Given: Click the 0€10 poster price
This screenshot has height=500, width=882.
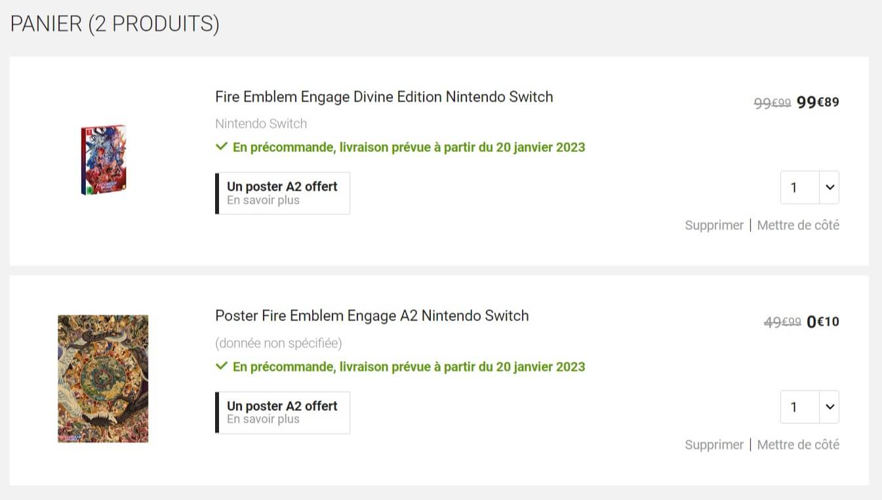Looking at the screenshot, I should [x=822, y=322].
